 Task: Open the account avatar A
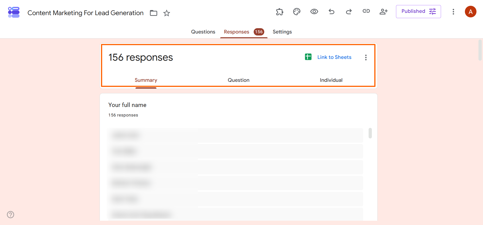pyautogui.click(x=470, y=12)
